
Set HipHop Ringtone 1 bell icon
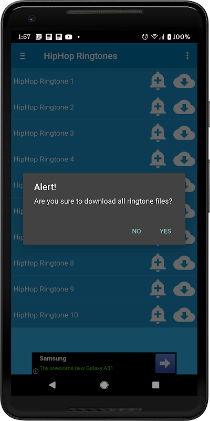click(158, 81)
